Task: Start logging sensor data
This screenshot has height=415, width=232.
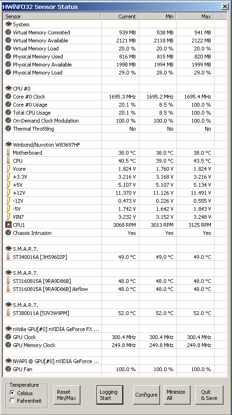Action: tap(110, 395)
